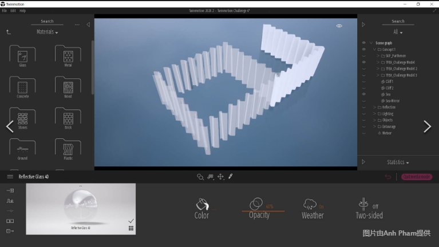
Task: Open library options three-dot menu
Action: coord(77,25)
